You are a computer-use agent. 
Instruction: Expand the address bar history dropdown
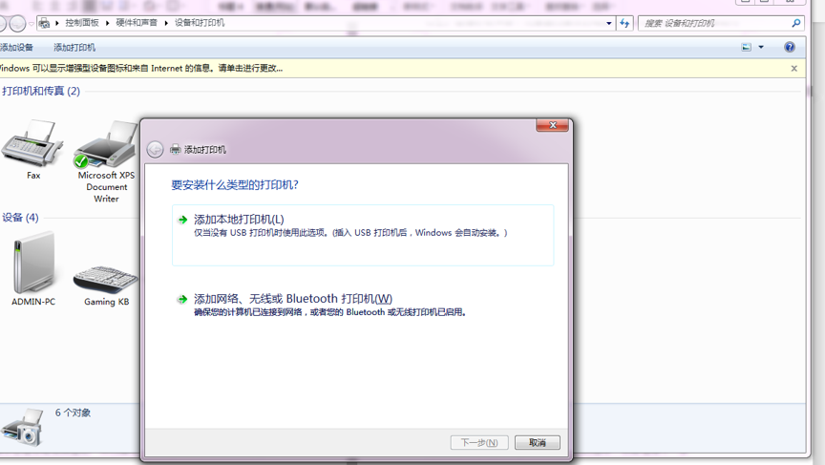(609, 23)
